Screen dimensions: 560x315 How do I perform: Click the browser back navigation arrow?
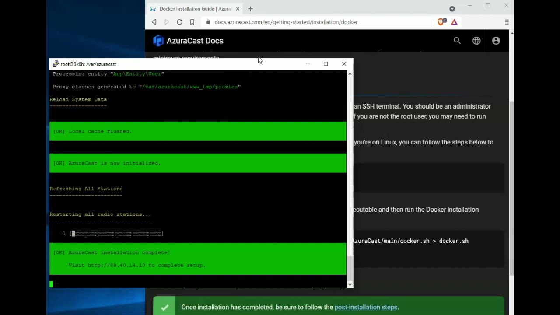(154, 22)
